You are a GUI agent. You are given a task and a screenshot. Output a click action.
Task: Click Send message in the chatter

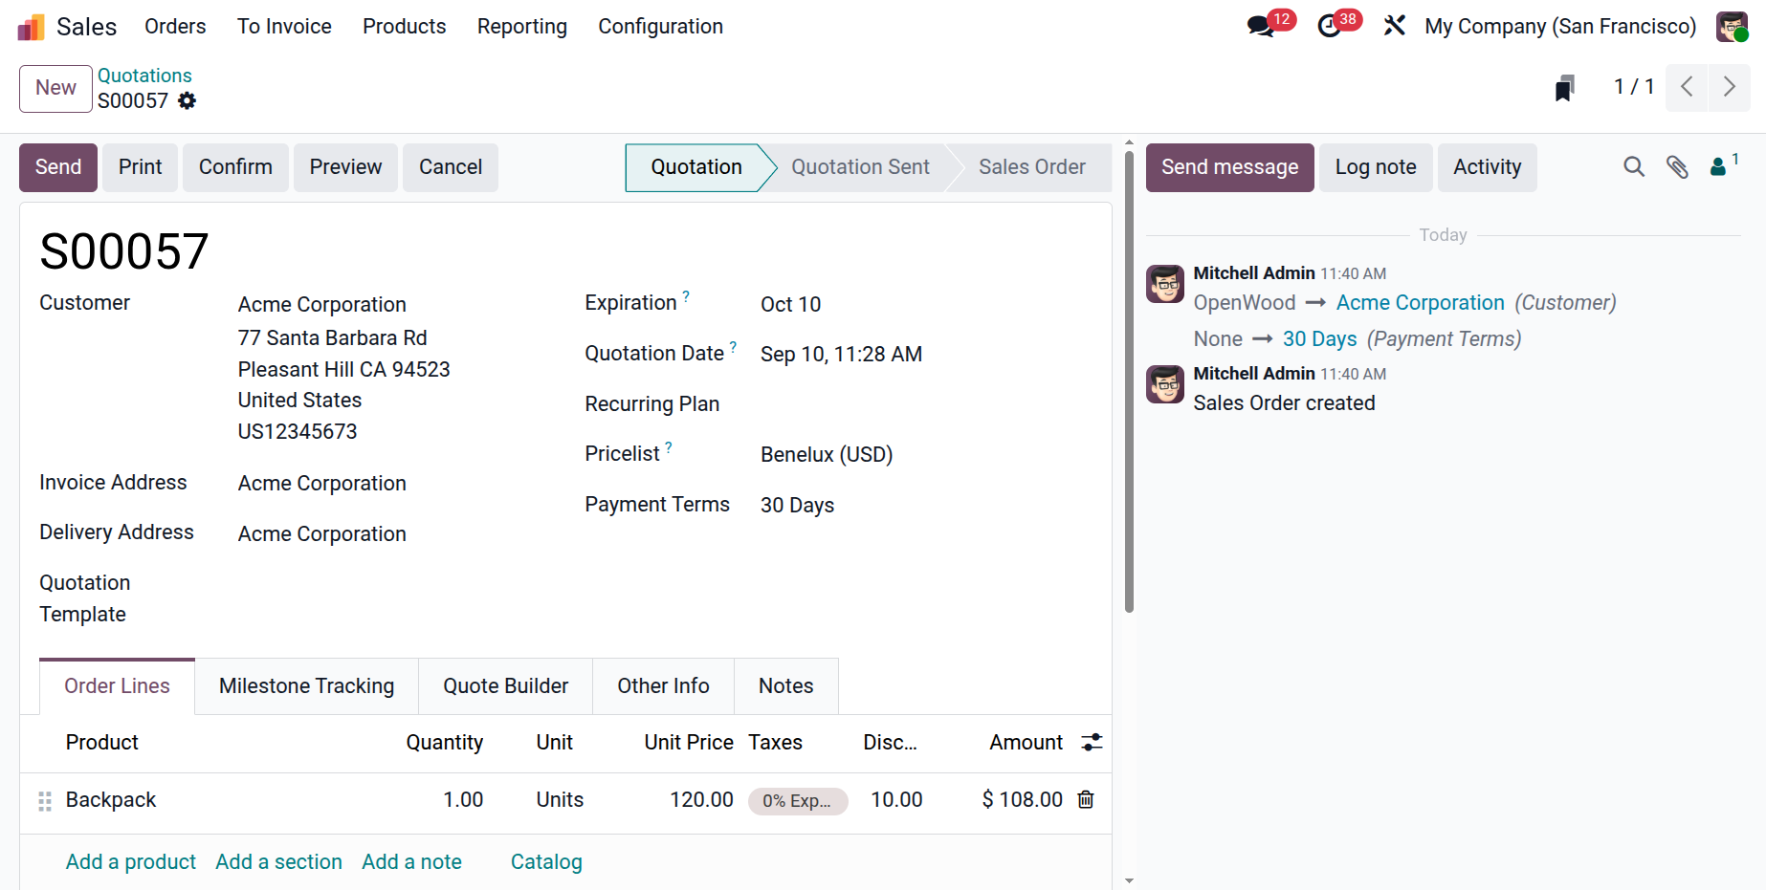(x=1229, y=167)
